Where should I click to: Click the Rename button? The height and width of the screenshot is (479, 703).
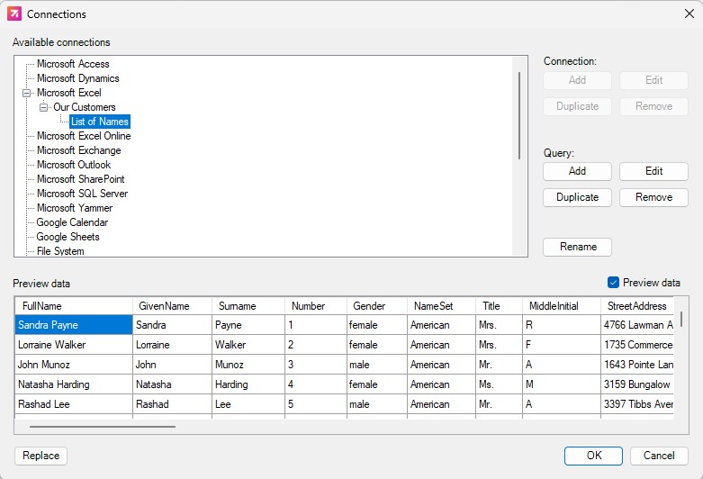(x=577, y=247)
